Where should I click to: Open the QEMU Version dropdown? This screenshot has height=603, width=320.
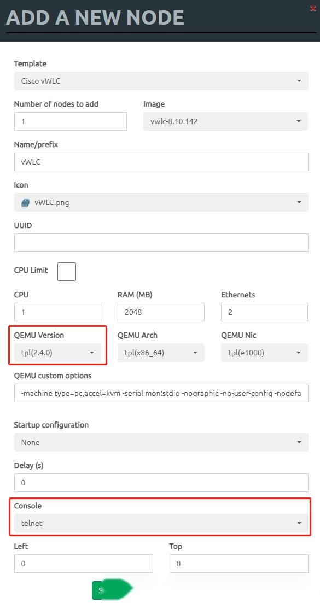pos(57,353)
